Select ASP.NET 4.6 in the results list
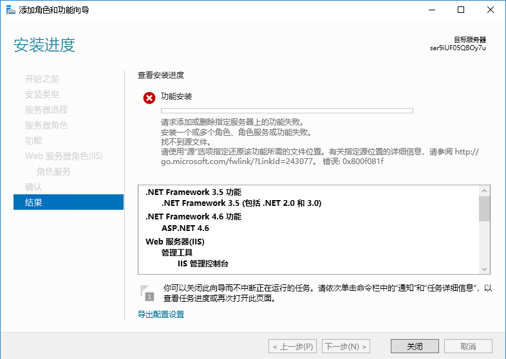This screenshot has height=359, width=506. coord(185,228)
